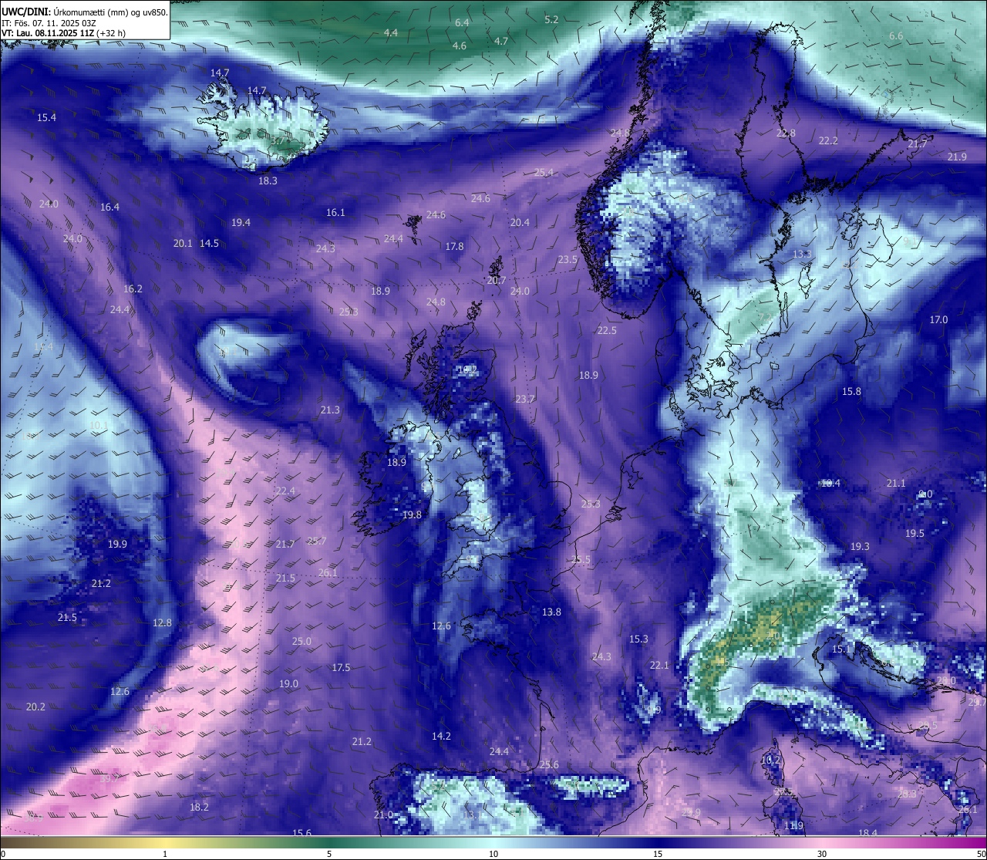Click the 20.1 map value
This screenshot has width=987, height=860.
pyautogui.click(x=183, y=244)
